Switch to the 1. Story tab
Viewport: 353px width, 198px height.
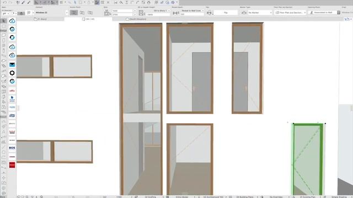pos(40,19)
